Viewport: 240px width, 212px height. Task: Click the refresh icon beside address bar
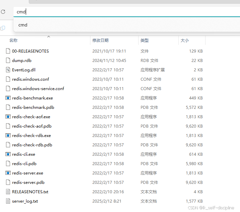tap(3, 12)
